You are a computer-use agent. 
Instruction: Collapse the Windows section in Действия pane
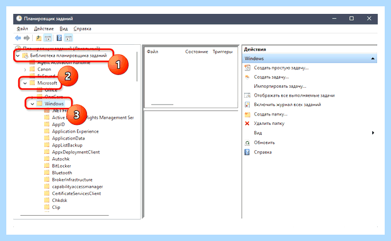[x=373, y=59]
